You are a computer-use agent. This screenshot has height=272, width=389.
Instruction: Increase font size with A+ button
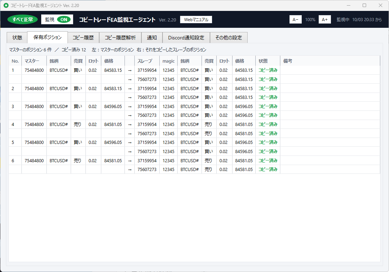(x=325, y=20)
